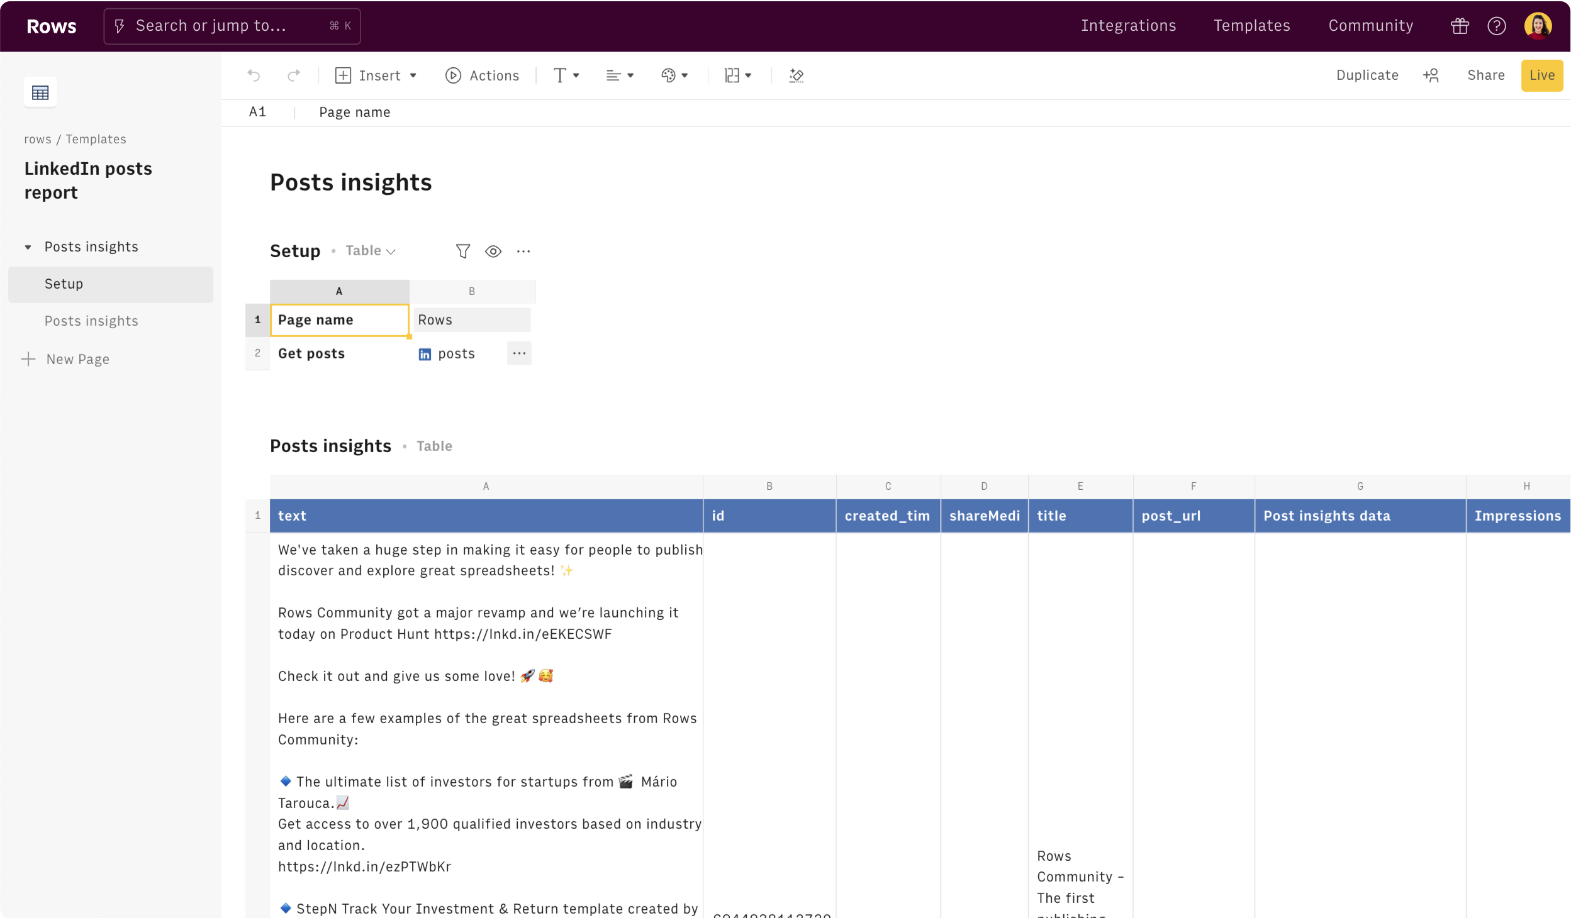
Task: Open the color palette dropdown
Action: [x=674, y=75]
